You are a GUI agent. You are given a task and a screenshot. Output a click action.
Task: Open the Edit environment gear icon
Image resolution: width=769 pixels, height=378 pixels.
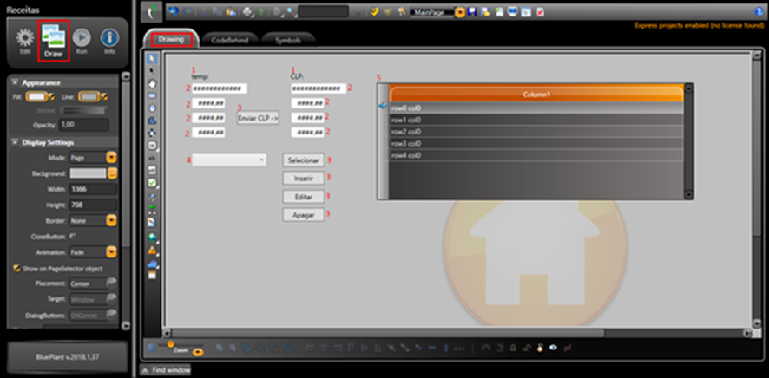click(25, 40)
